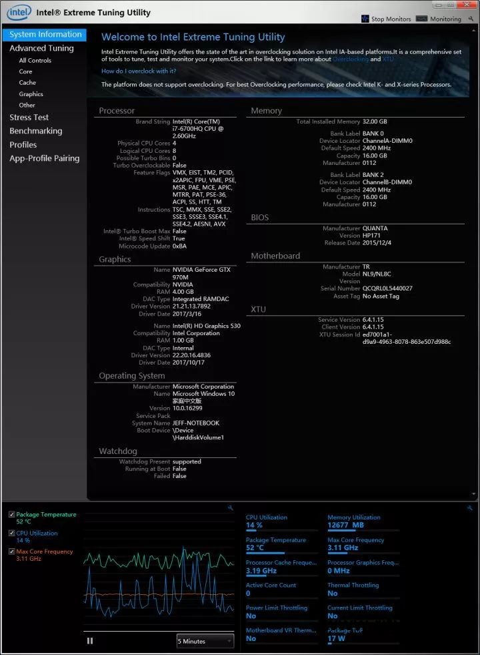The height and width of the screenshot is (655, 480).
Task: Open the Graphics tuning page
Action: point(31,94)
